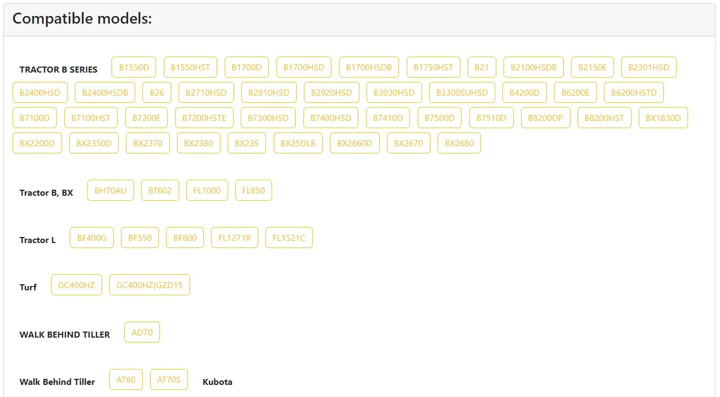Screen dimensions: 720x397
Task: Choose the B2301HSD model
Action: (x=649, y=67)
